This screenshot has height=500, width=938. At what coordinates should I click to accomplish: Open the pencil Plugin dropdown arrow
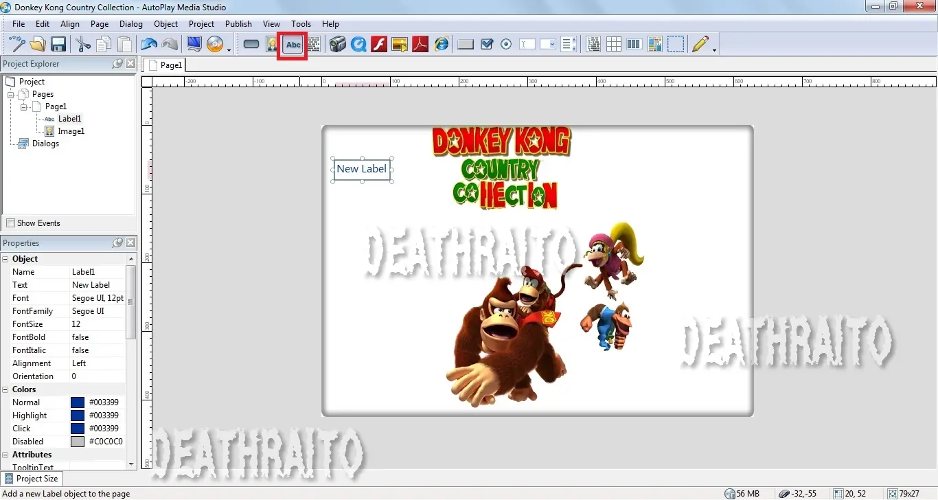pyautogui.click(x=714, y=49)
